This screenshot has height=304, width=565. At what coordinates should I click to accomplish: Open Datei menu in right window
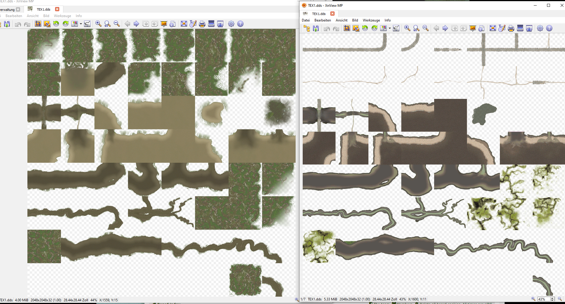306,20
